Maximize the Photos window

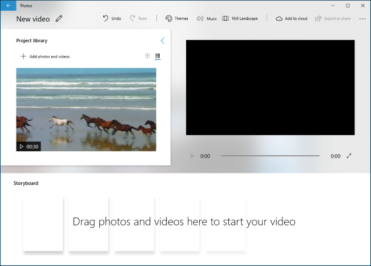[x=348, y=5]
